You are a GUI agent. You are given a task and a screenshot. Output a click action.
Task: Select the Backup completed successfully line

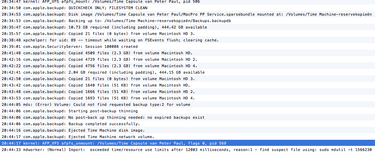pyautogui.click(x=188, y=124)
